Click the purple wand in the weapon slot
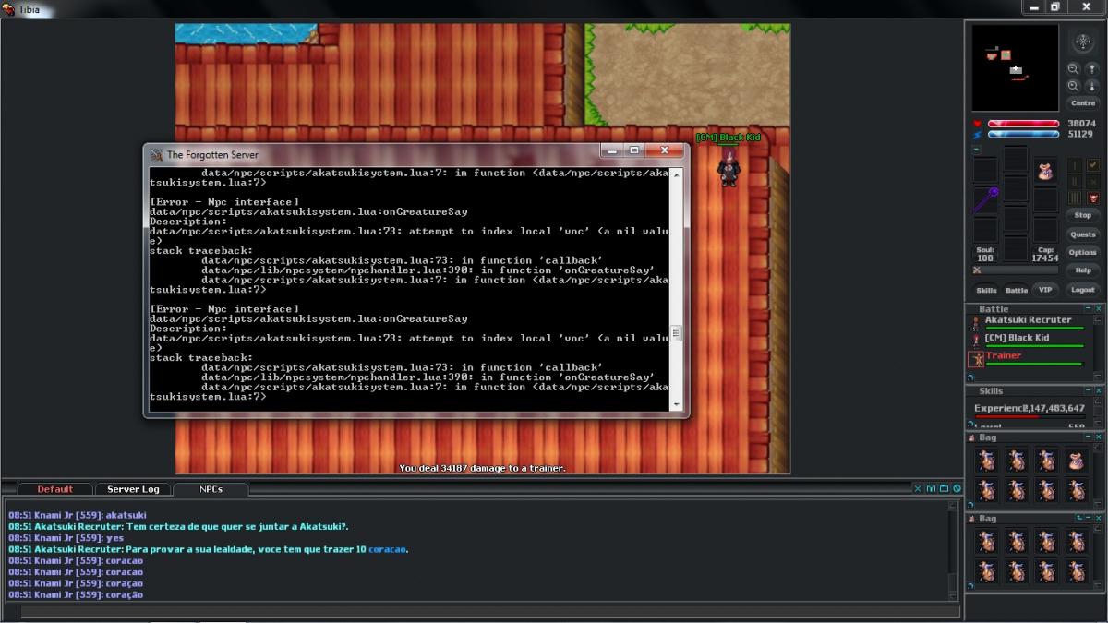Screen dimensions: 1108x623 click(x=985, y=199)
